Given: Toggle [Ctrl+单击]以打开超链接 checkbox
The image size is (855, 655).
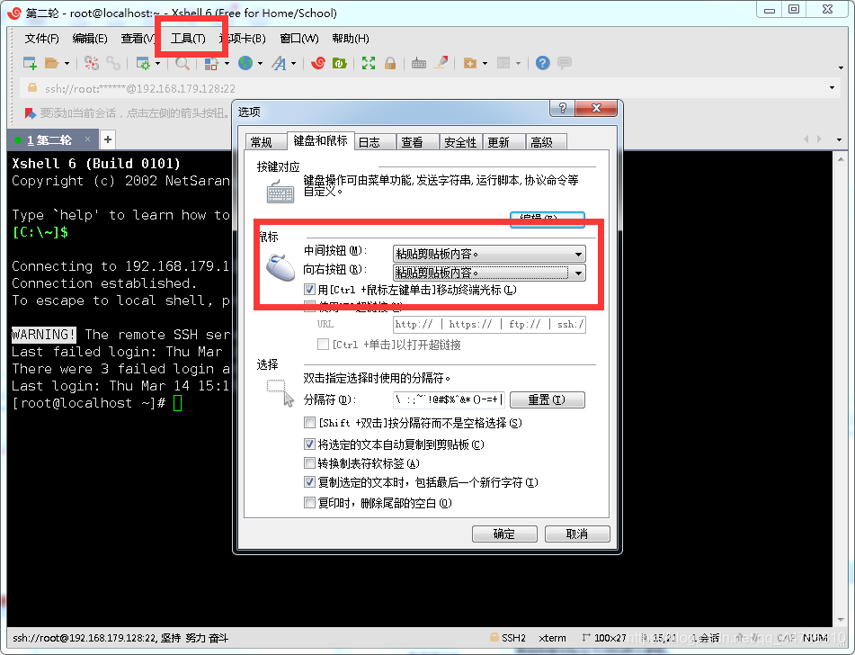Looking at the screenshot, I should (x=323, y=345).
